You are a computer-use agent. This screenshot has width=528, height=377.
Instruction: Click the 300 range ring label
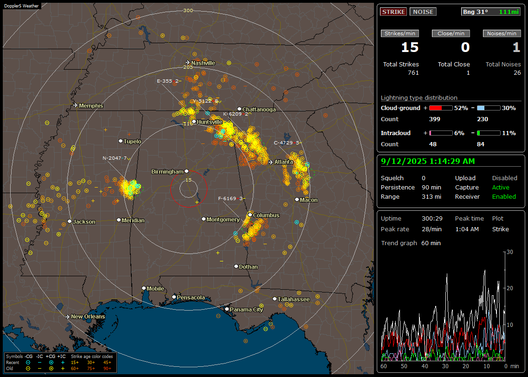(188, 10)
